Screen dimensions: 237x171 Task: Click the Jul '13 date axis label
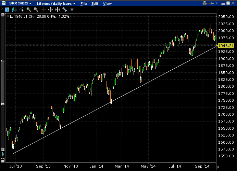pos(15,166)
